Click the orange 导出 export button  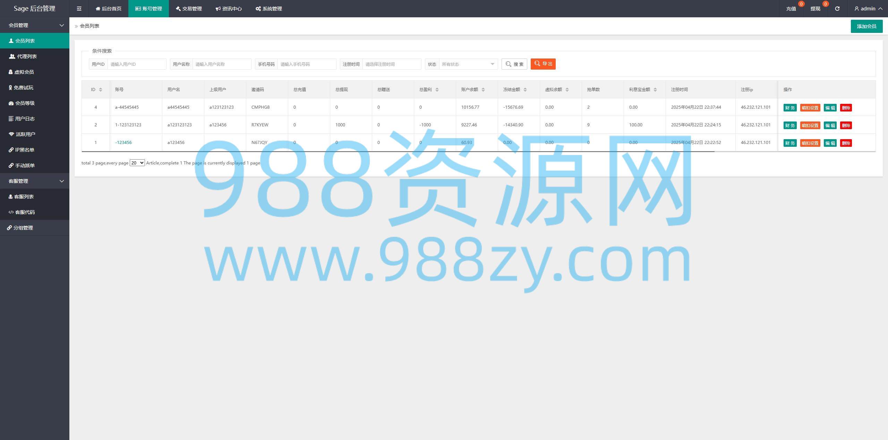click(x=543, y=64)
